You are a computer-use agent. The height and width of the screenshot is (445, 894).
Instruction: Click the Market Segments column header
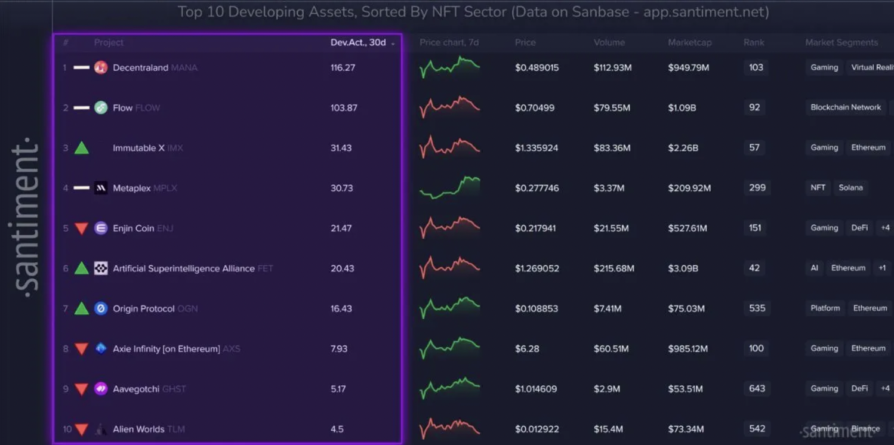(841, 42)
